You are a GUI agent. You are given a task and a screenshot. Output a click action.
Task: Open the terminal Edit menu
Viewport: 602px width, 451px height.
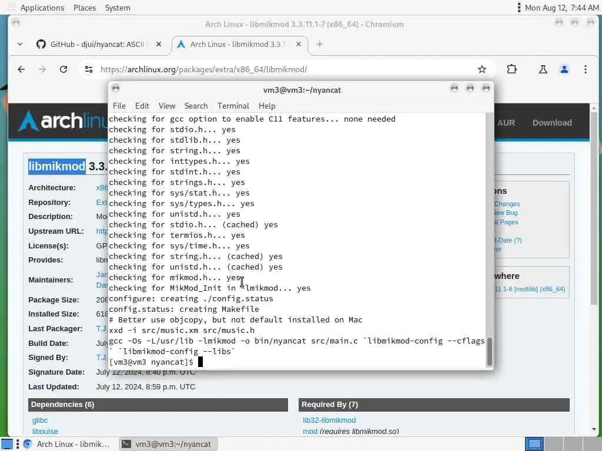coord(142,106)
